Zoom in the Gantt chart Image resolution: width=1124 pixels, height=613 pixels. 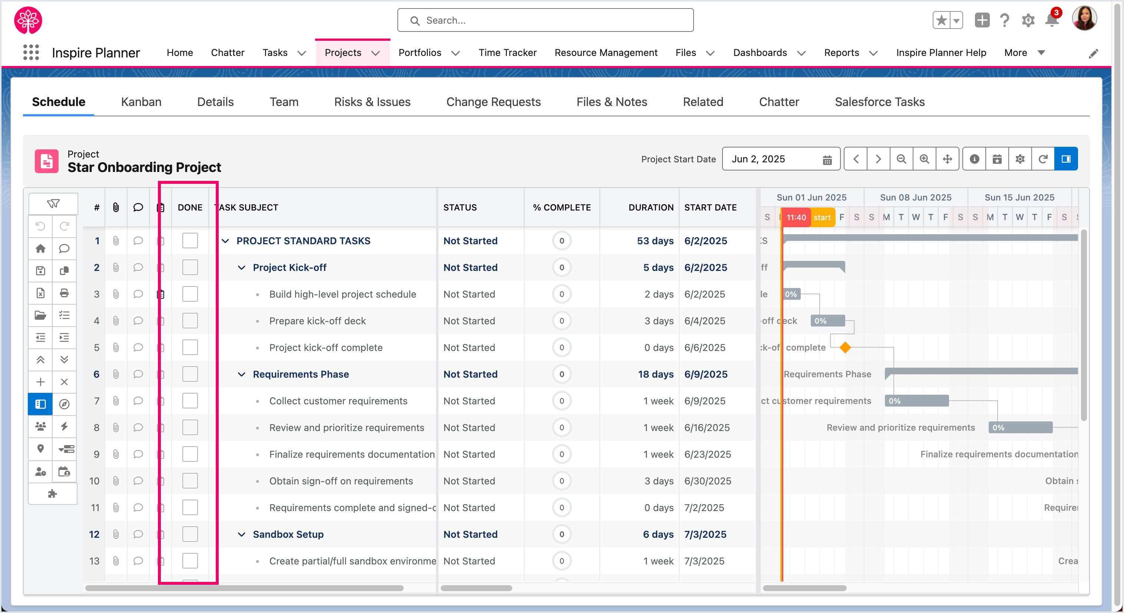pos(924,159)
